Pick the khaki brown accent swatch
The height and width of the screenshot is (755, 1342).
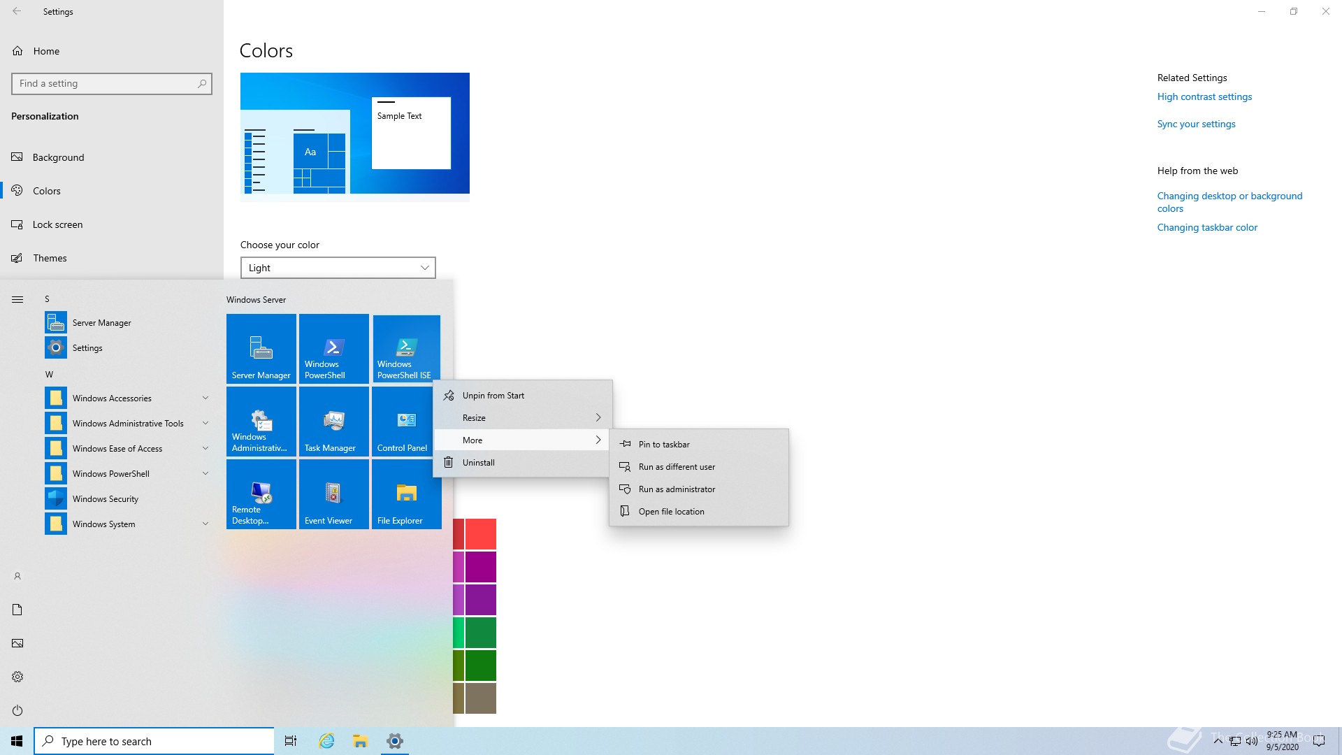[481, 698]
